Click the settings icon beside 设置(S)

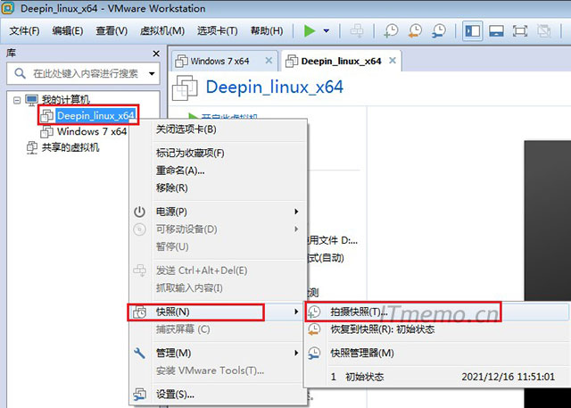139,395
